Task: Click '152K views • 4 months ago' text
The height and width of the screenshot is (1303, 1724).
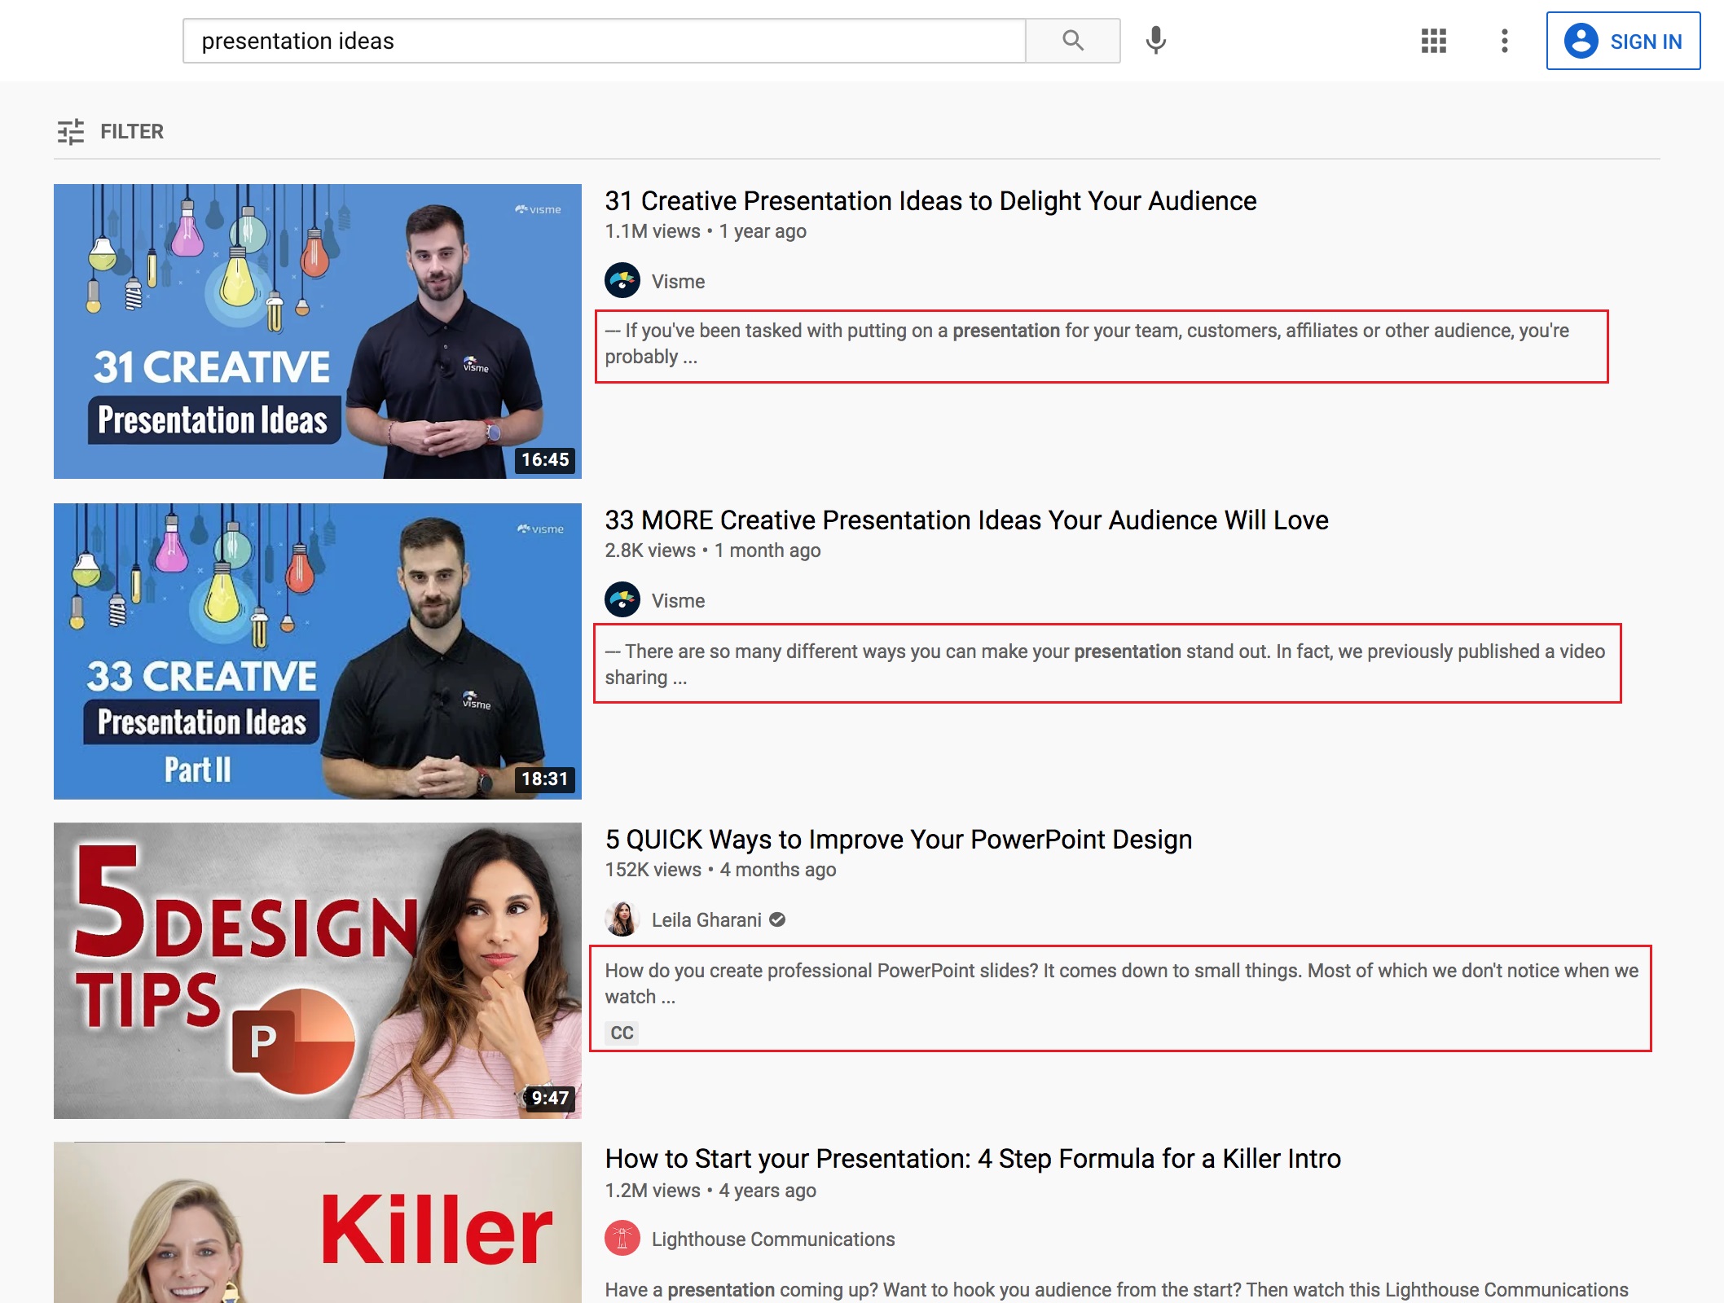Action: pyautogui.click(x=720, y=870)
